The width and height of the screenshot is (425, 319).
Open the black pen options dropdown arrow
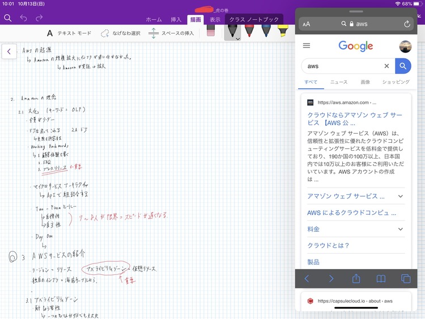[x=237, y=39]
